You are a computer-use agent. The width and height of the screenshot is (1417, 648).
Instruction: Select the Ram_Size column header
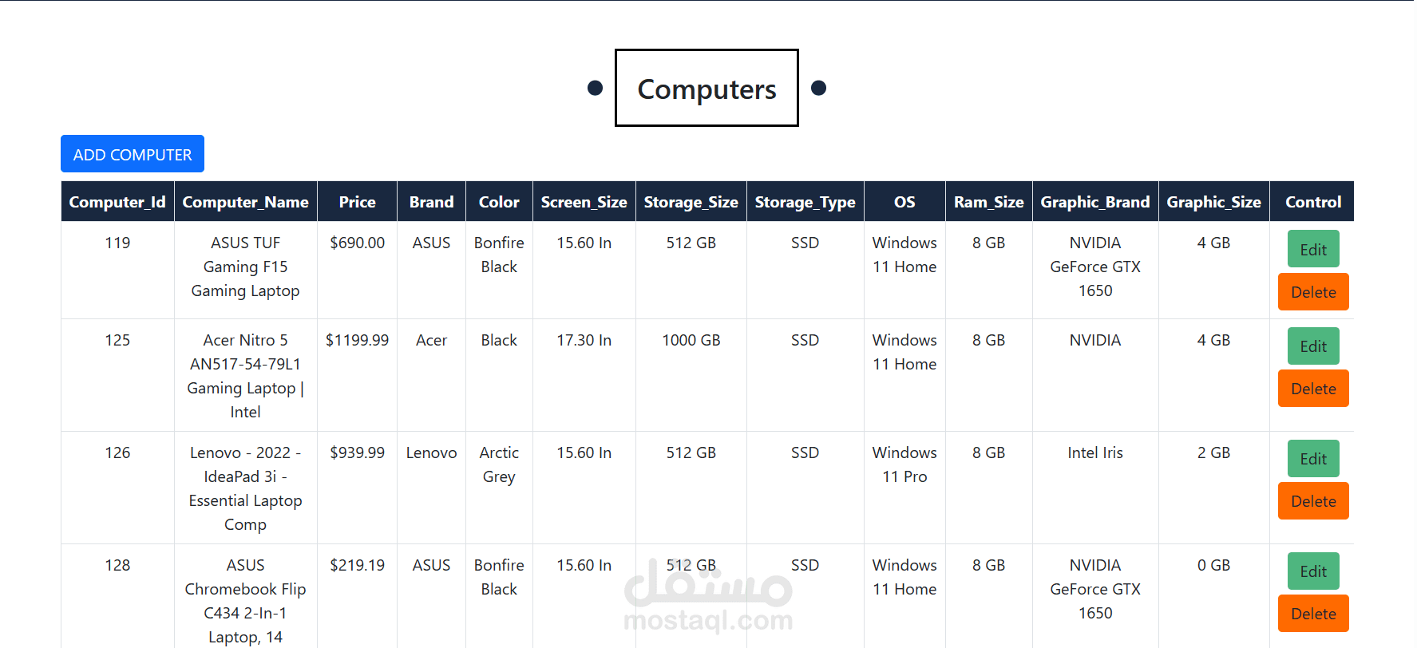pos(989,202)
